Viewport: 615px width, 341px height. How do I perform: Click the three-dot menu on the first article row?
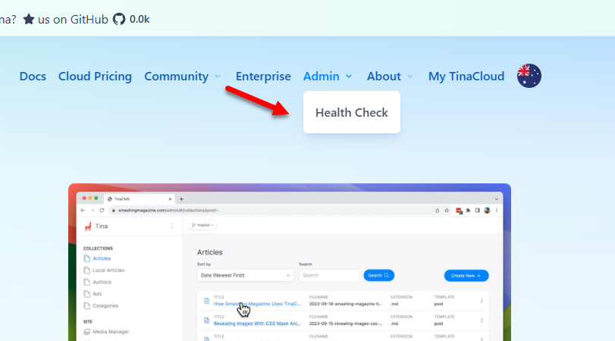point(482,301)
